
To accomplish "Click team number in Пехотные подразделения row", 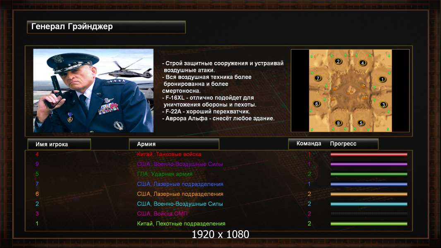I will (x=309, y=224).
